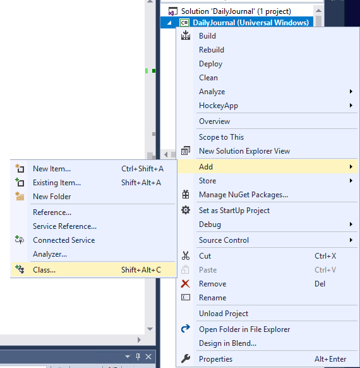This screenshot has height=368, width=360.
Task: Choose Rebuild from the context menu
Action: tap(212, 50)
